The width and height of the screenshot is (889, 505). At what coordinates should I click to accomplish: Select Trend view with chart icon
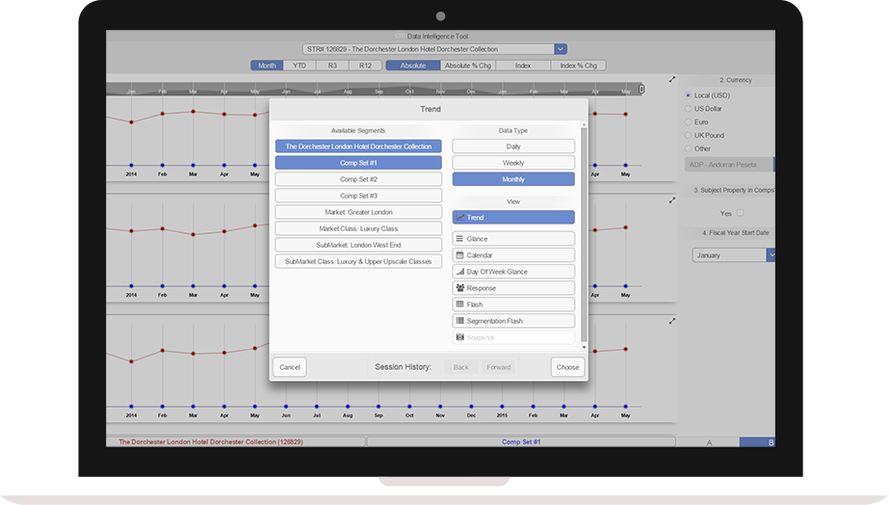pyautogui.click(x=513, y=217)
